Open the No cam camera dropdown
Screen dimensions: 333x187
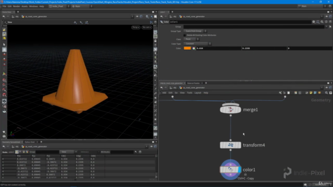click(x=147, y=28)
